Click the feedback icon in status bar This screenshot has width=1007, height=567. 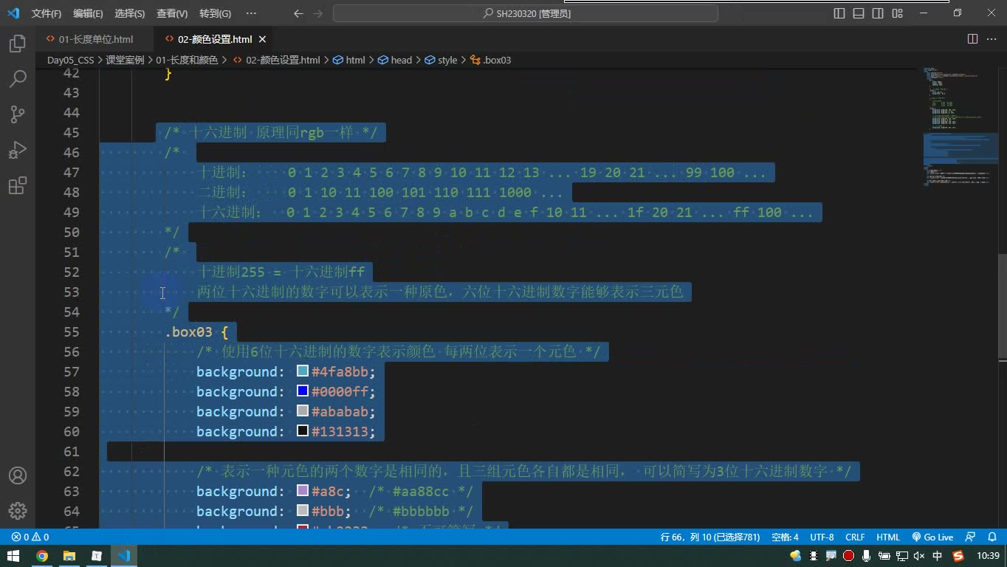[971, 537]
